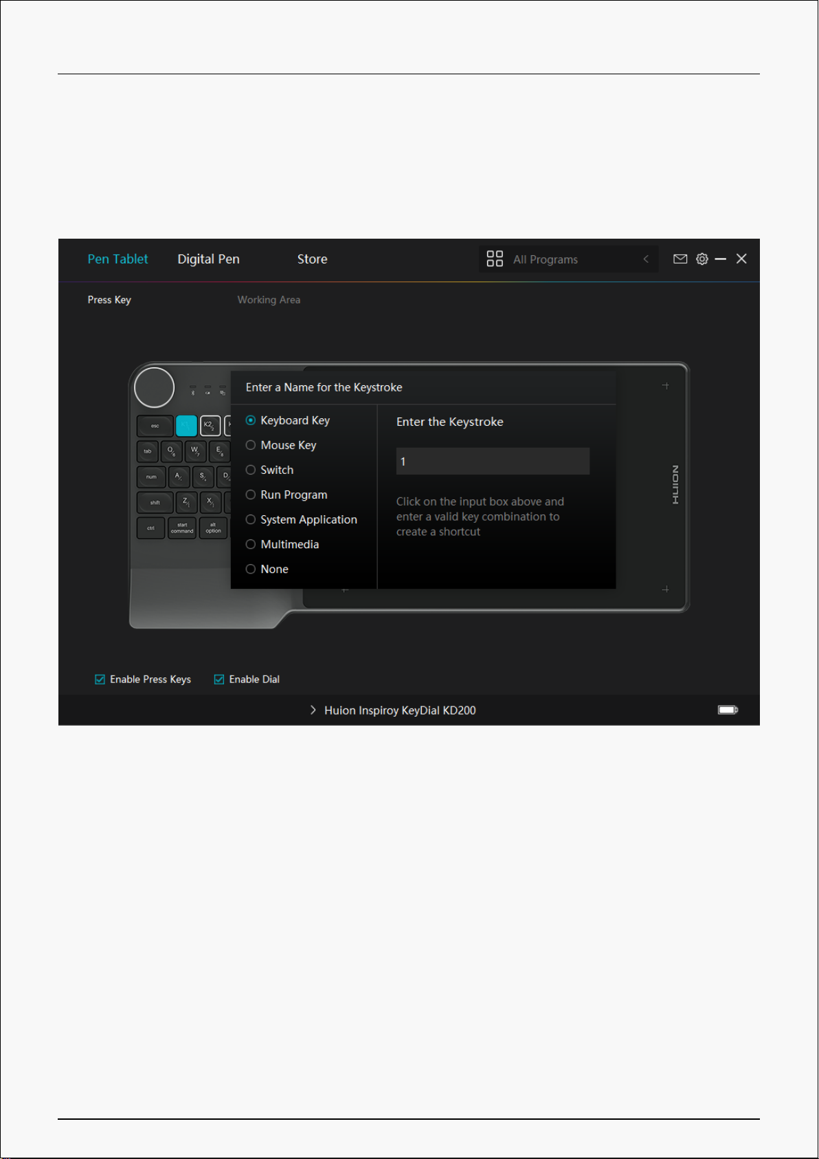The height and width of the screenshot is (1159, 819).
Task: Choose the Multimedia radio option
Action: point(282,544)
